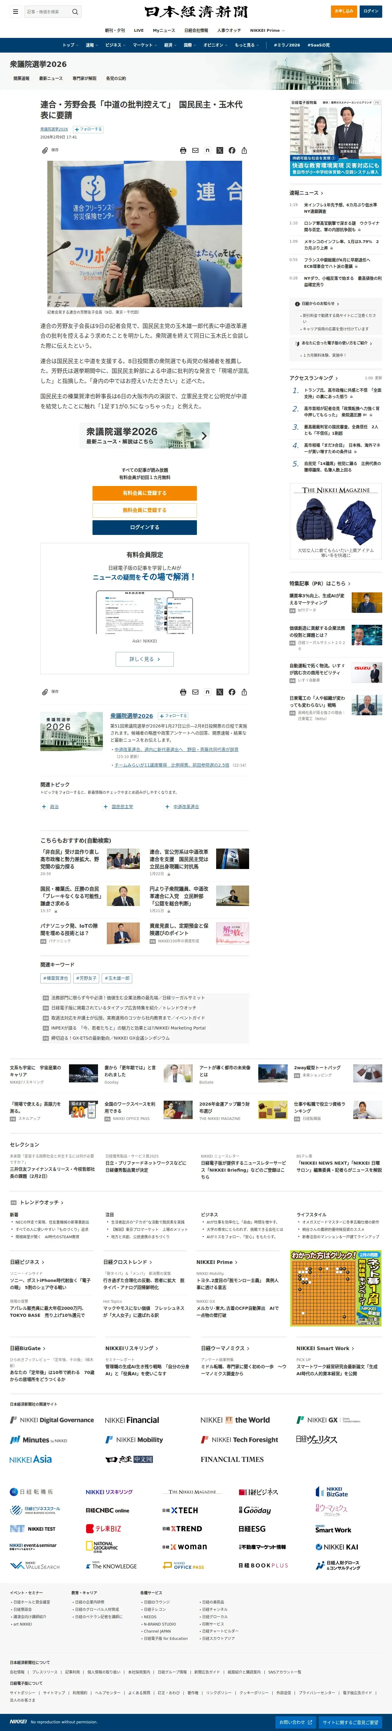This screenshot has width=392, height=1731.
Task: Click the 速報ニュース heading arrow
Action: click(x=321, y=193)
